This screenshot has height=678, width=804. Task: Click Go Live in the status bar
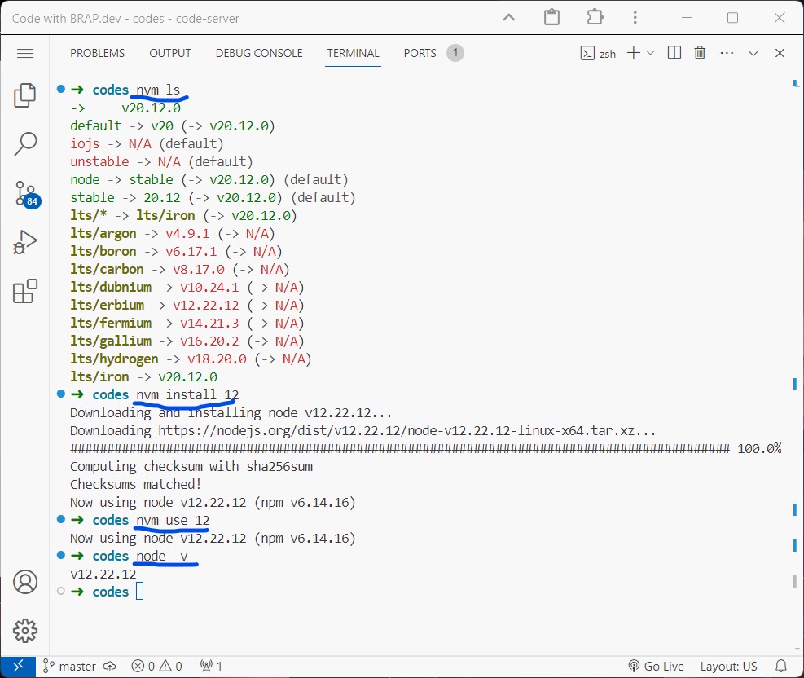point(656,666)
